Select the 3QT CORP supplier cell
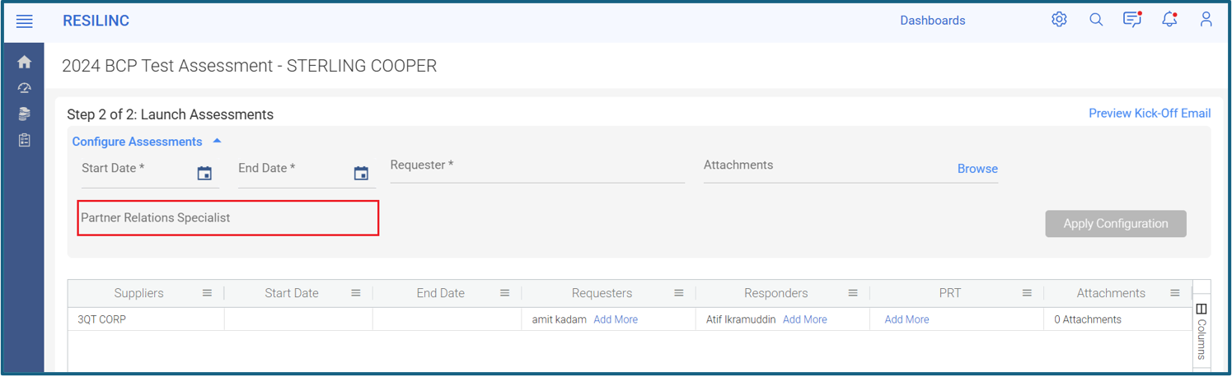 pos(146,319)
